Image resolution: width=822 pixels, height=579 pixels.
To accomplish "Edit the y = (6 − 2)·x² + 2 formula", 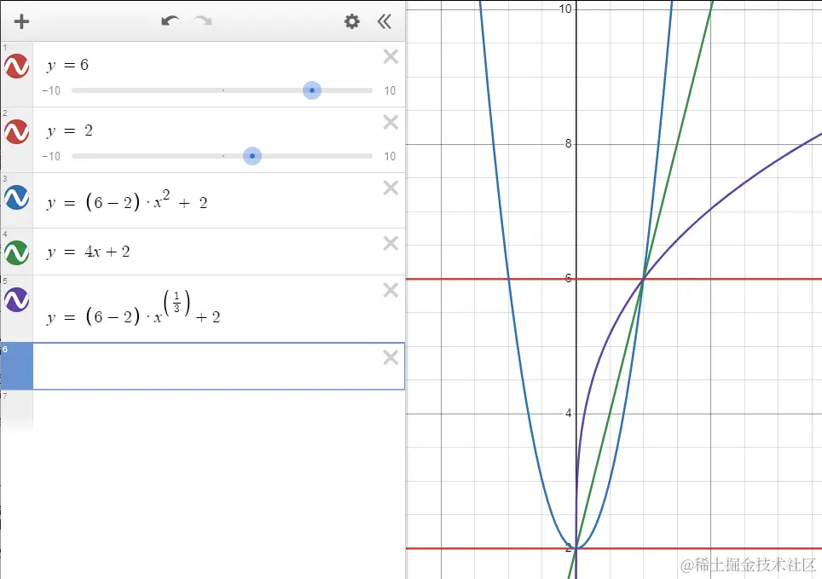I will [x=127, y=201].
